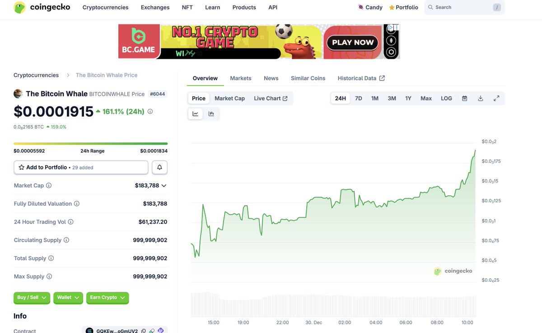Click the Max Supply info icon
The image size is (542, 333).
[49, 277]
